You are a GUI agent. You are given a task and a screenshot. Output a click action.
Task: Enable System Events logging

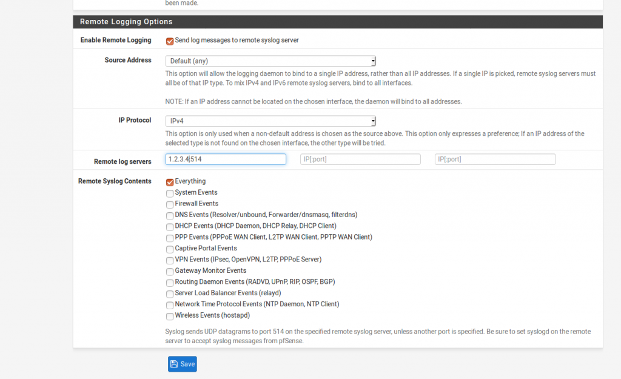[x=170, y=193]
